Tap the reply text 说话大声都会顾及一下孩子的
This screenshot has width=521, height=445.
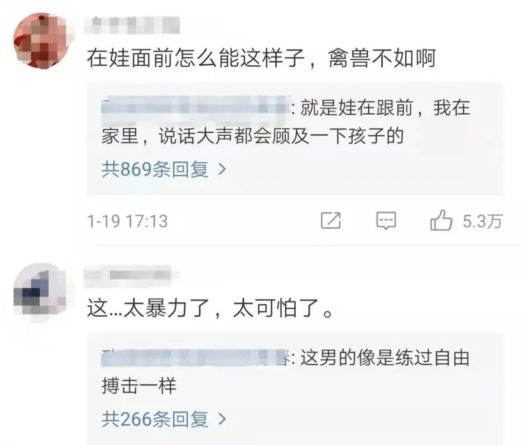[281, 136]
